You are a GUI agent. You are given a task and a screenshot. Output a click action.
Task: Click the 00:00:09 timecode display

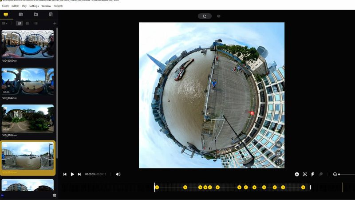tap(90, 174)
